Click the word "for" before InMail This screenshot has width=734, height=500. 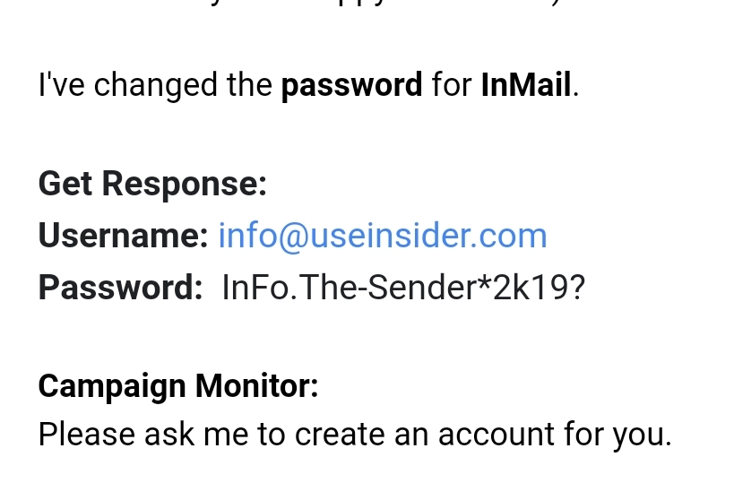click(451, 85)
